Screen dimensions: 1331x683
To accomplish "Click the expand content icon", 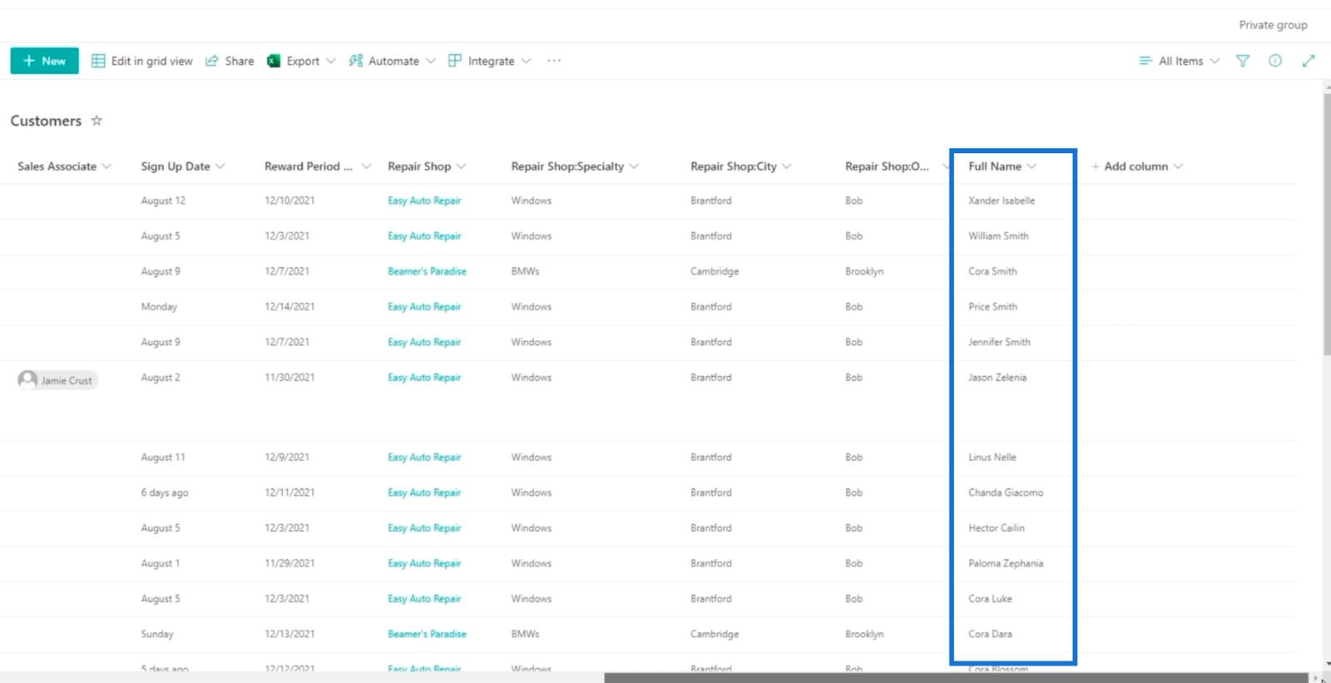I will [x=1309, y=61].
